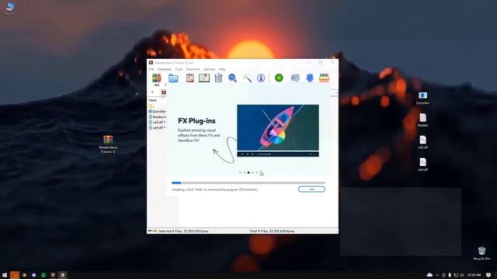Select the active third carousel dot
The width and height of the screenshot is (497, 279).
[248, 173]
